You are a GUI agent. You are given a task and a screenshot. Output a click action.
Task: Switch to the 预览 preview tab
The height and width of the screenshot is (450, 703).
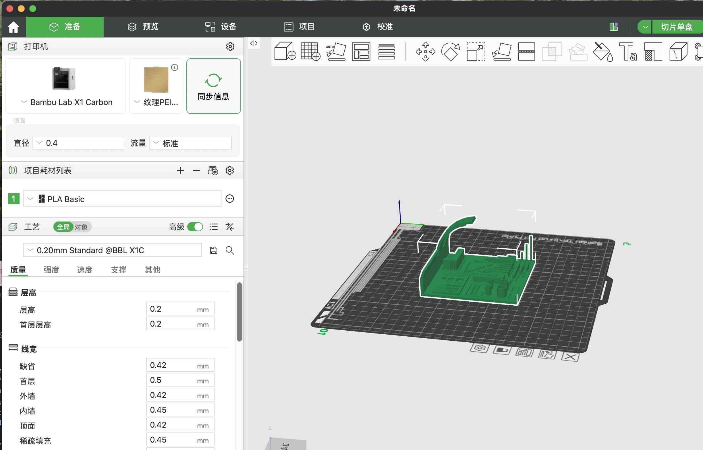click(x=143, y=27)
